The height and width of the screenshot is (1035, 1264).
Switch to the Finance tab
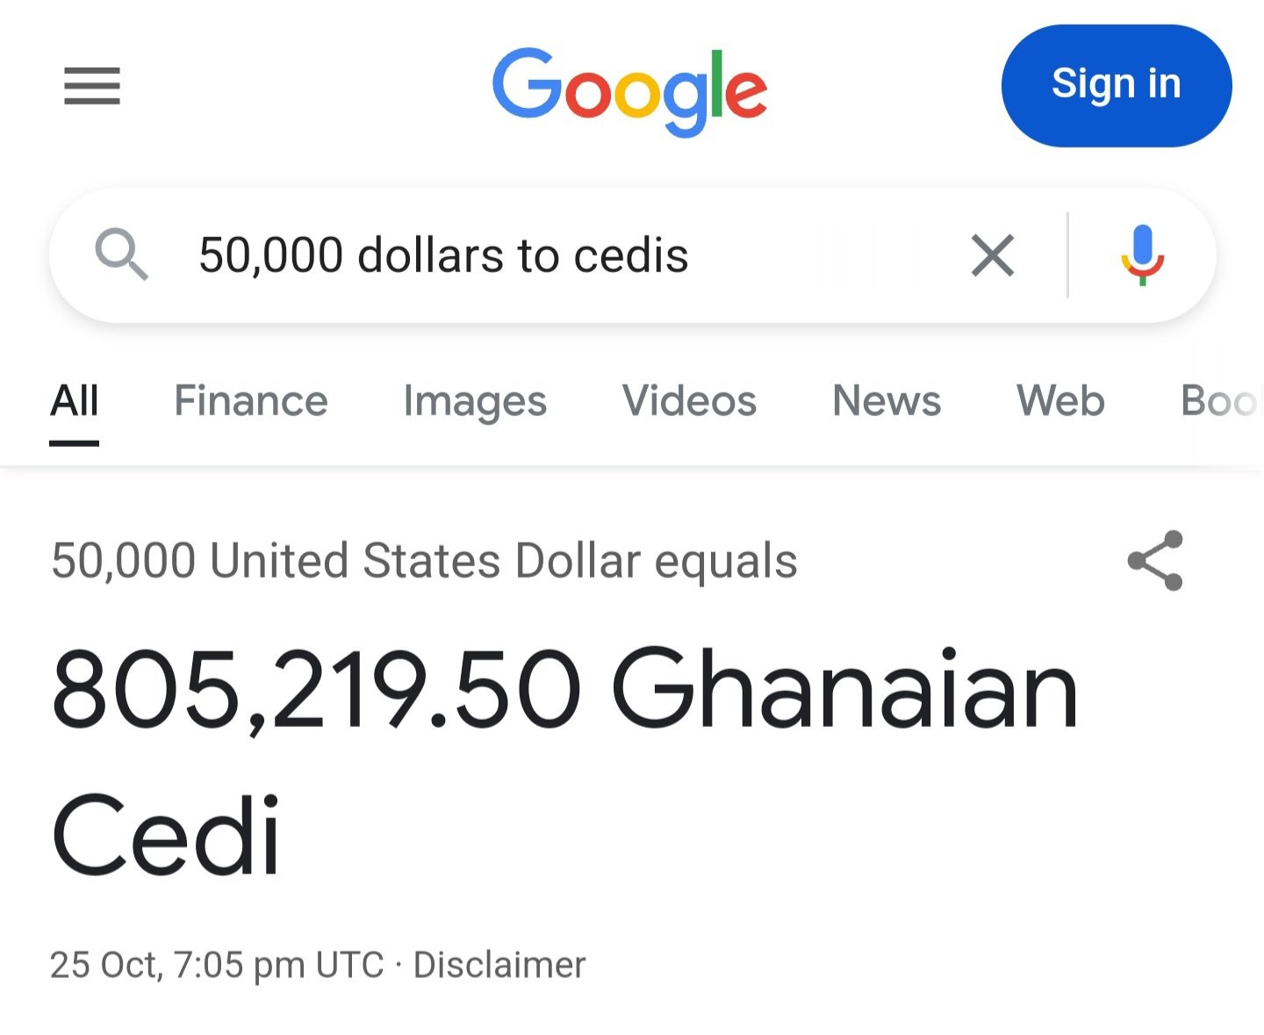click(251, 401)
